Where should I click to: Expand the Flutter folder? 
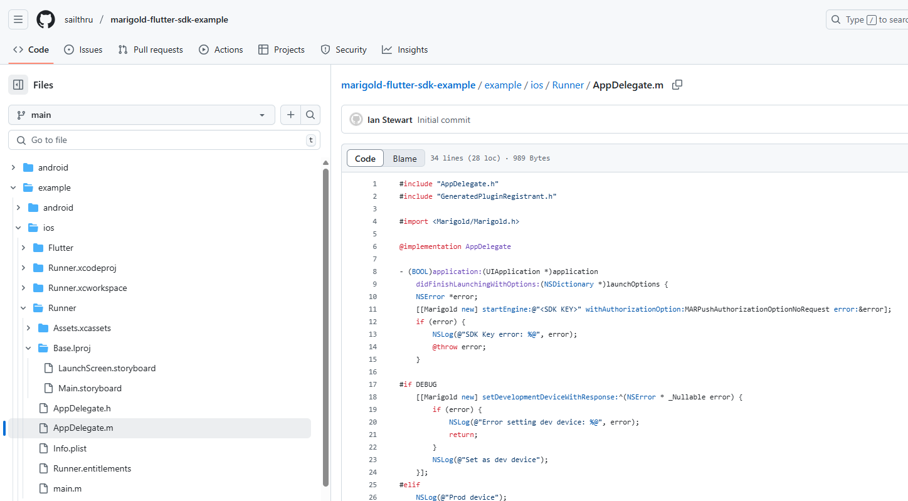click(x=23, y=248)
